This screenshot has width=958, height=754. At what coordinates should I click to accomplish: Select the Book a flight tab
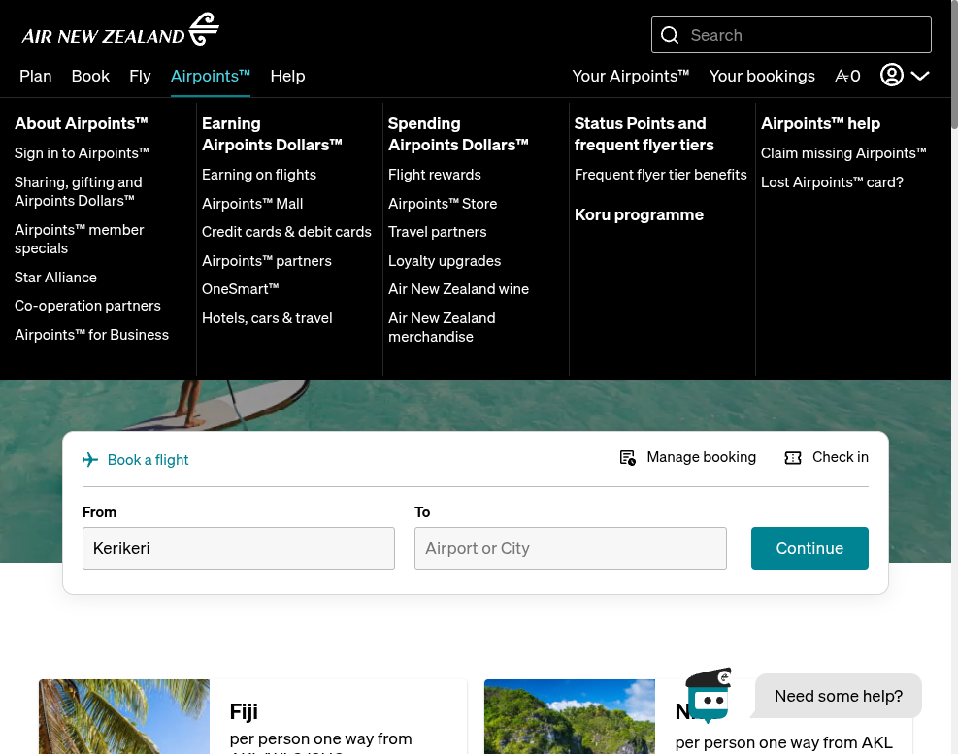tap(136, 460)
